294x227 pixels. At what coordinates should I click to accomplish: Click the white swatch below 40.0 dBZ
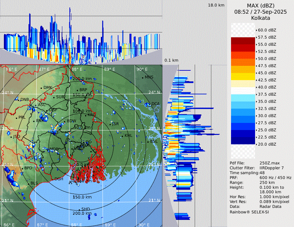click(243, 91)
